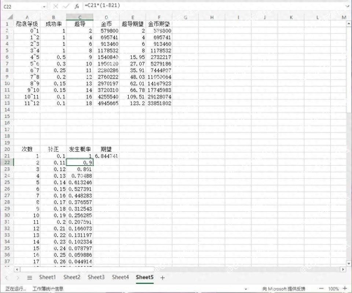Click the formula bar with =C21*(1-B21)
The image size is (352, 293).
(x=214, y=5)
